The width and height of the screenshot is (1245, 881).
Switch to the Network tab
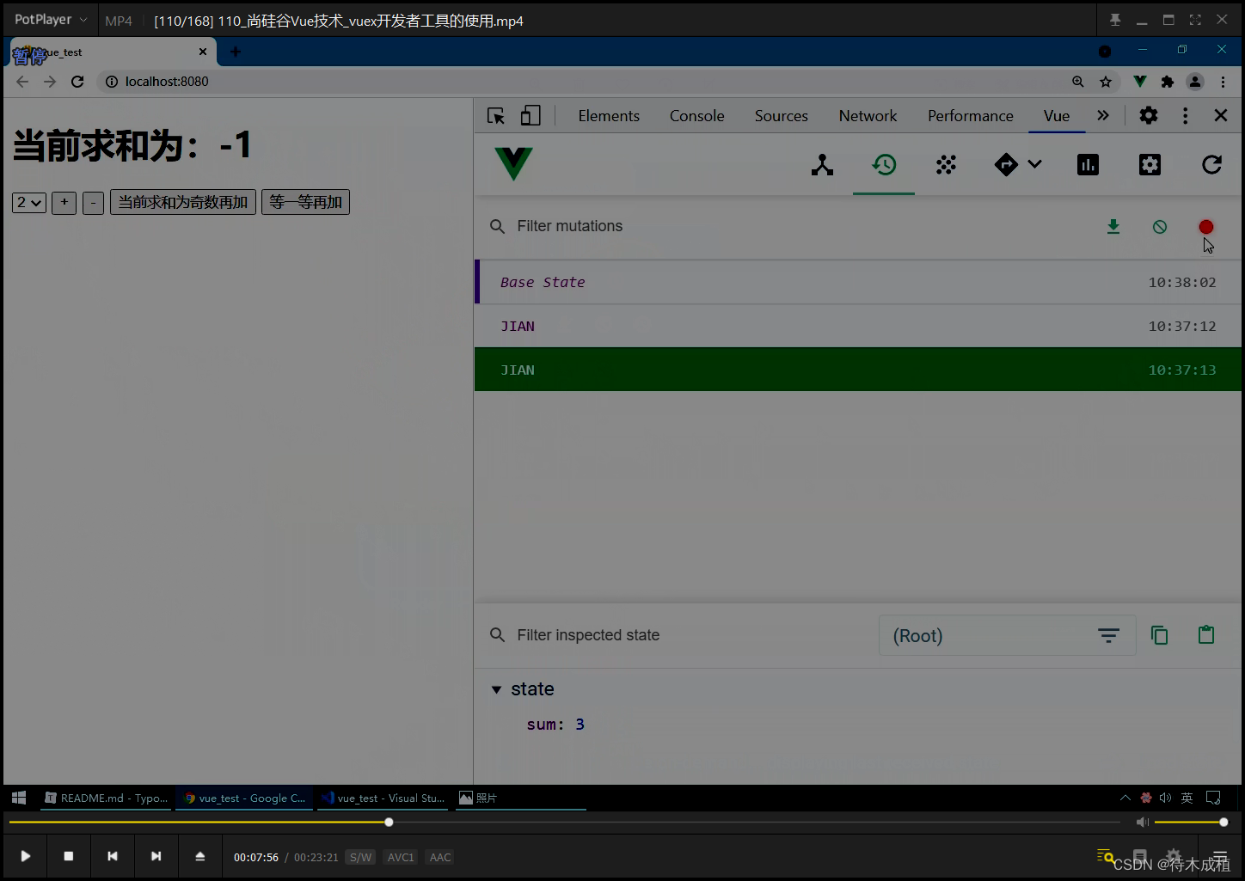[x=867, y=115]
